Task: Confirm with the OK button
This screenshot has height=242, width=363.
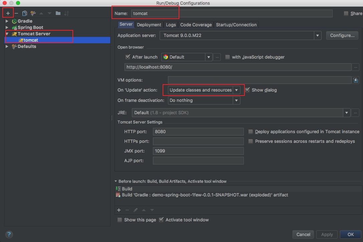Action: pos(351,234)
